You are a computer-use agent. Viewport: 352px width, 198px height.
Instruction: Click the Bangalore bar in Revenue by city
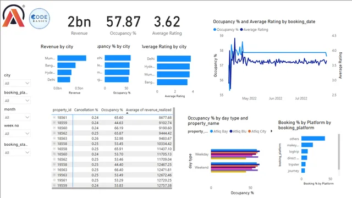pyautogui.click(x=67, y=65)
